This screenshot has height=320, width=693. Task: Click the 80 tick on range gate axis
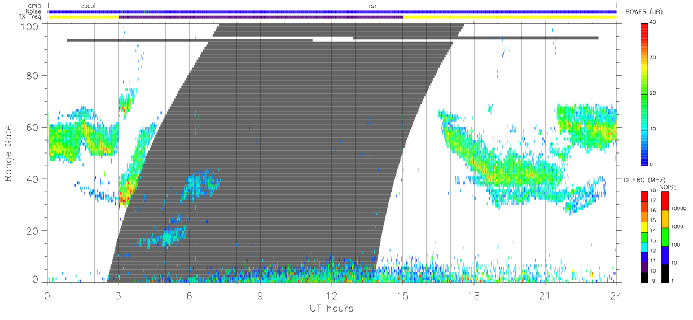click(33, 75)
